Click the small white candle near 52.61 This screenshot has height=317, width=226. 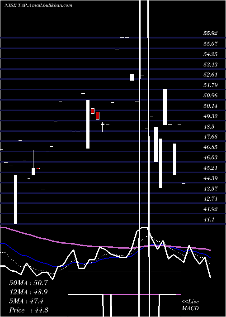(x=132, y=77)
